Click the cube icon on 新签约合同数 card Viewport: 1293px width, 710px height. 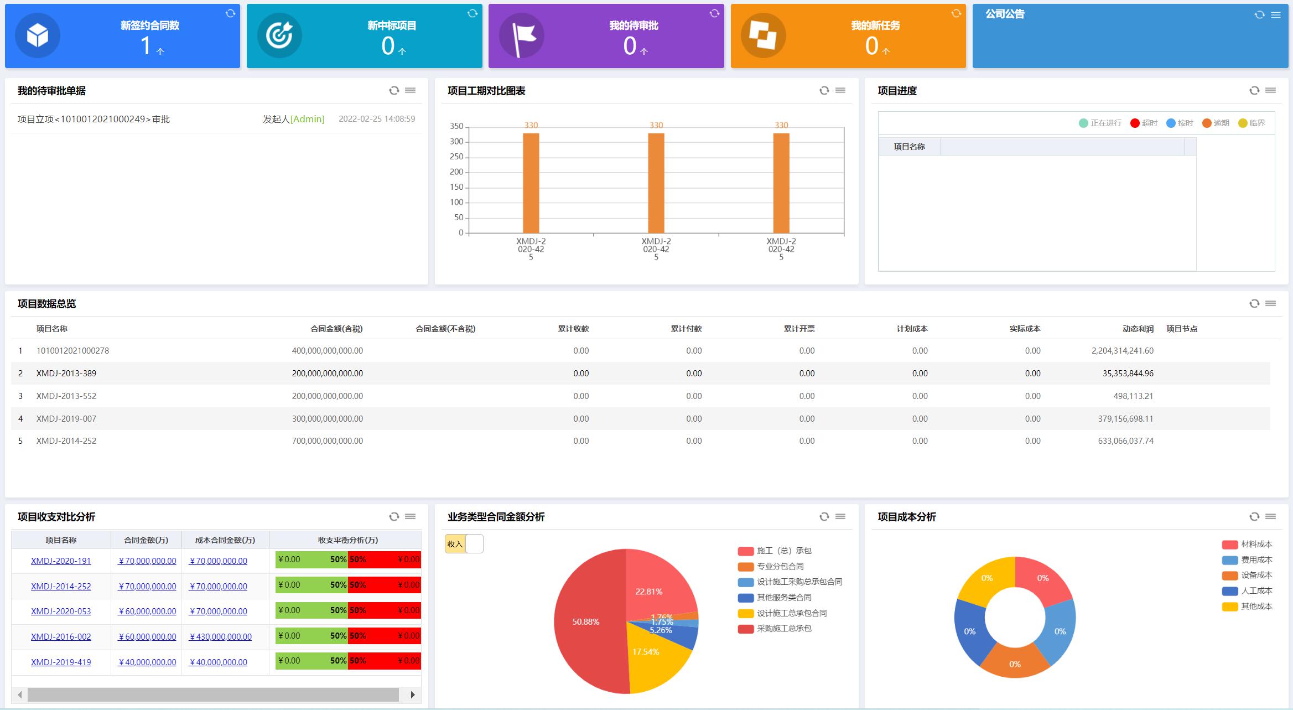[x=38, y=36]
